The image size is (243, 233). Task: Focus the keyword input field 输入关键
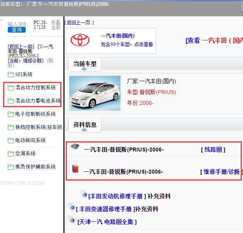[17, 24]
